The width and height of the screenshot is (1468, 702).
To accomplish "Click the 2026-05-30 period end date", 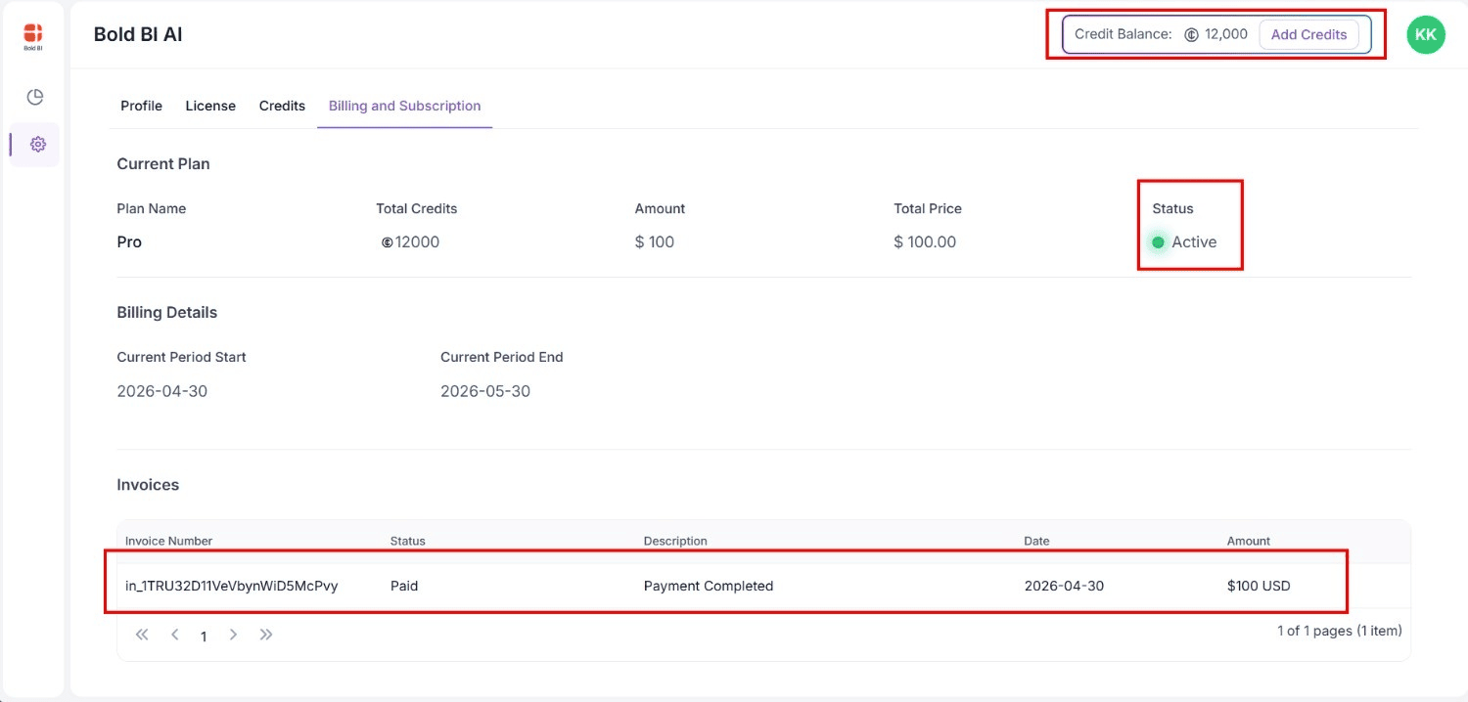I will 485,391.
